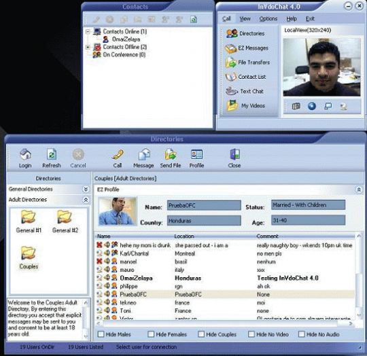The height and width of the screenshot is (356, 367).
Task: Select OmarZelaya under Contacts Online
Action: pyautogui.click(x=122, y=39)
